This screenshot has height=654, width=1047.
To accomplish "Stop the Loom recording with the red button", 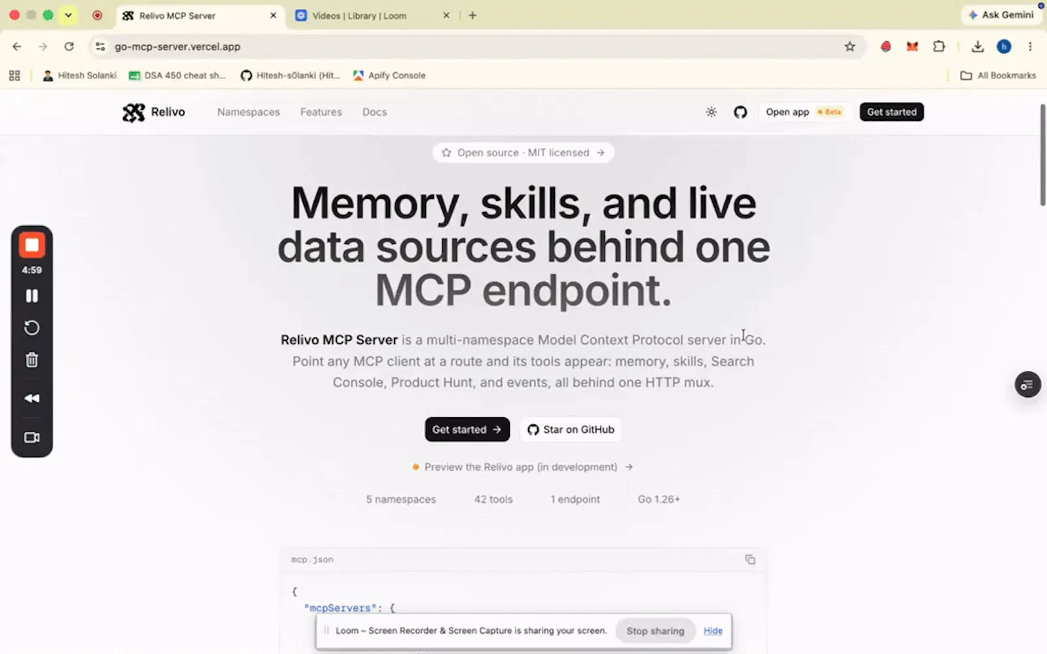I will [31, 245].
